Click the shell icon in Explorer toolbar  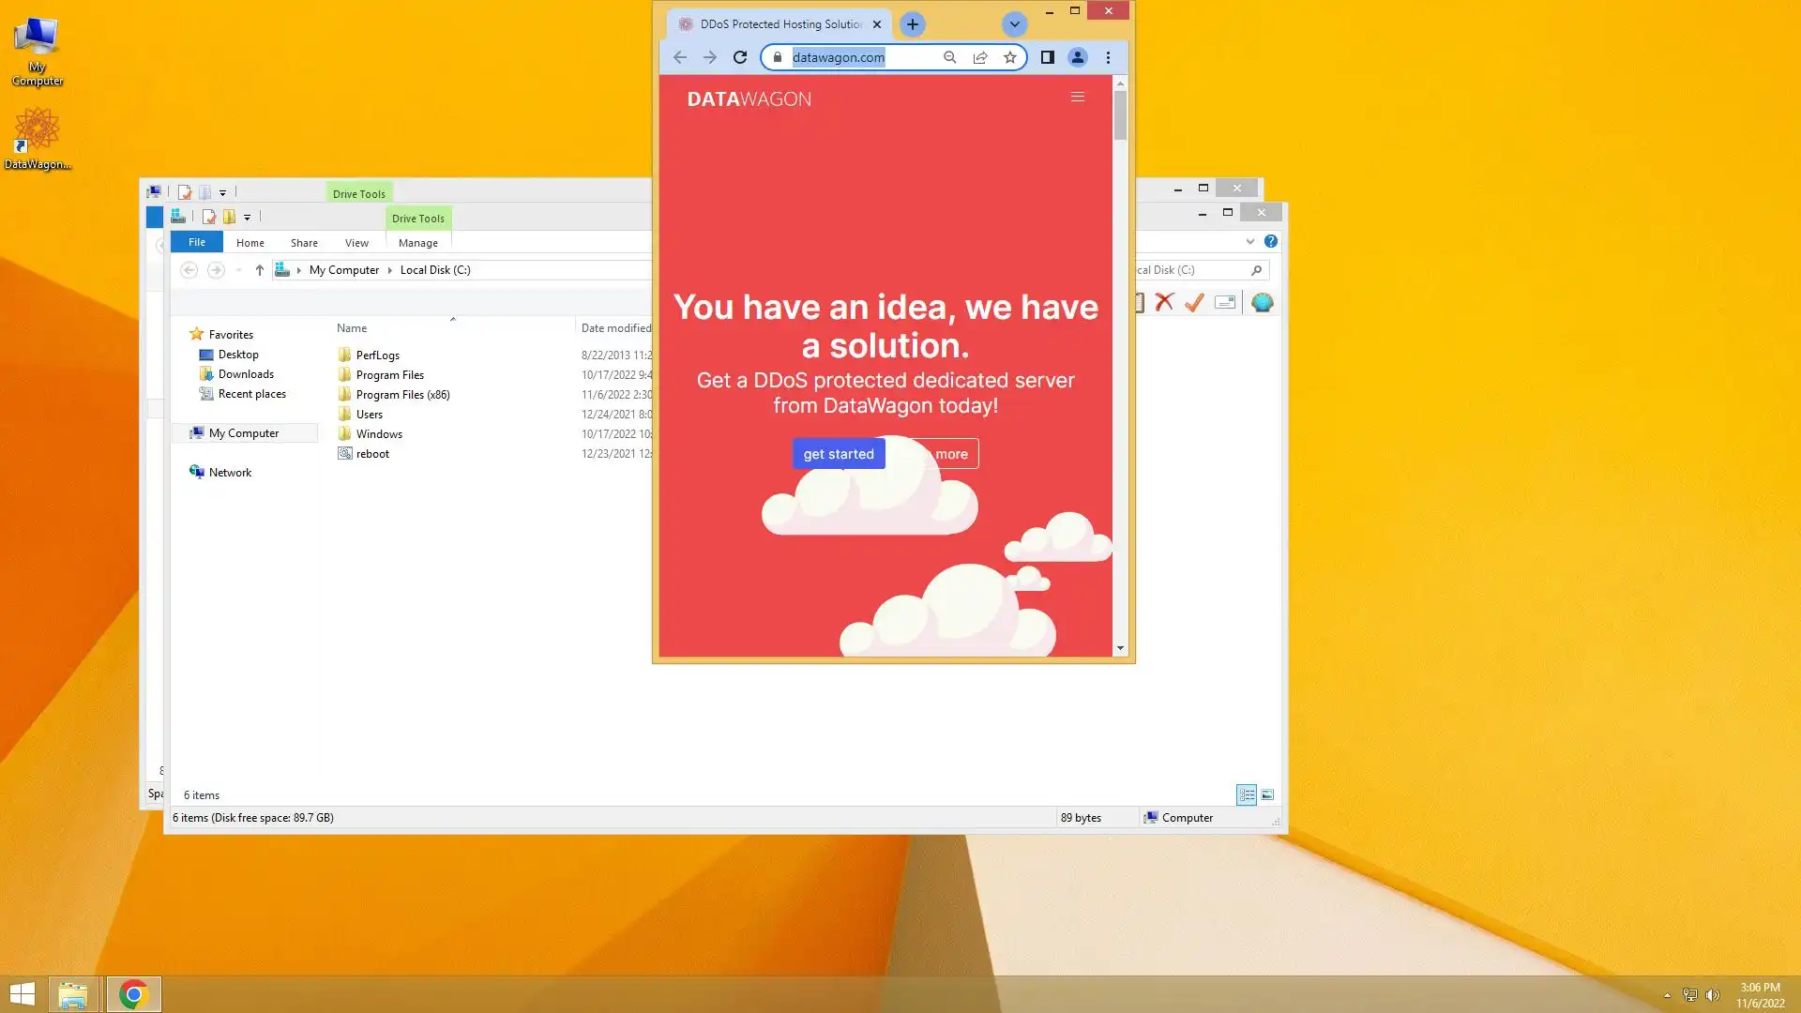pyautogui.click(x=1263, y=302)
